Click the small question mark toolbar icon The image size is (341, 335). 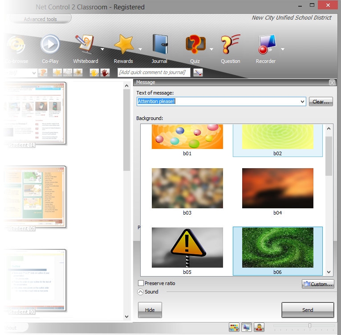(43, 72)
